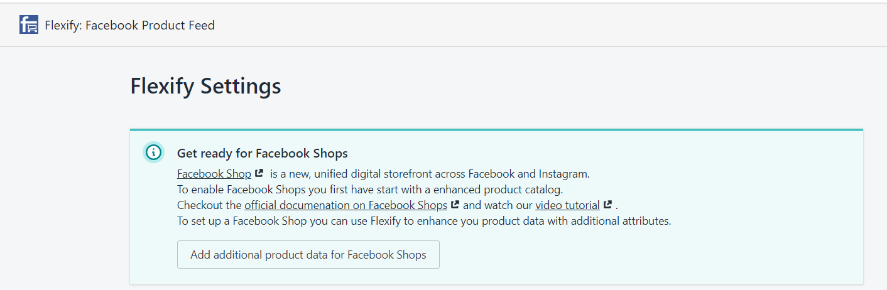Click the unified digital storefront sentence

point(430,174)
